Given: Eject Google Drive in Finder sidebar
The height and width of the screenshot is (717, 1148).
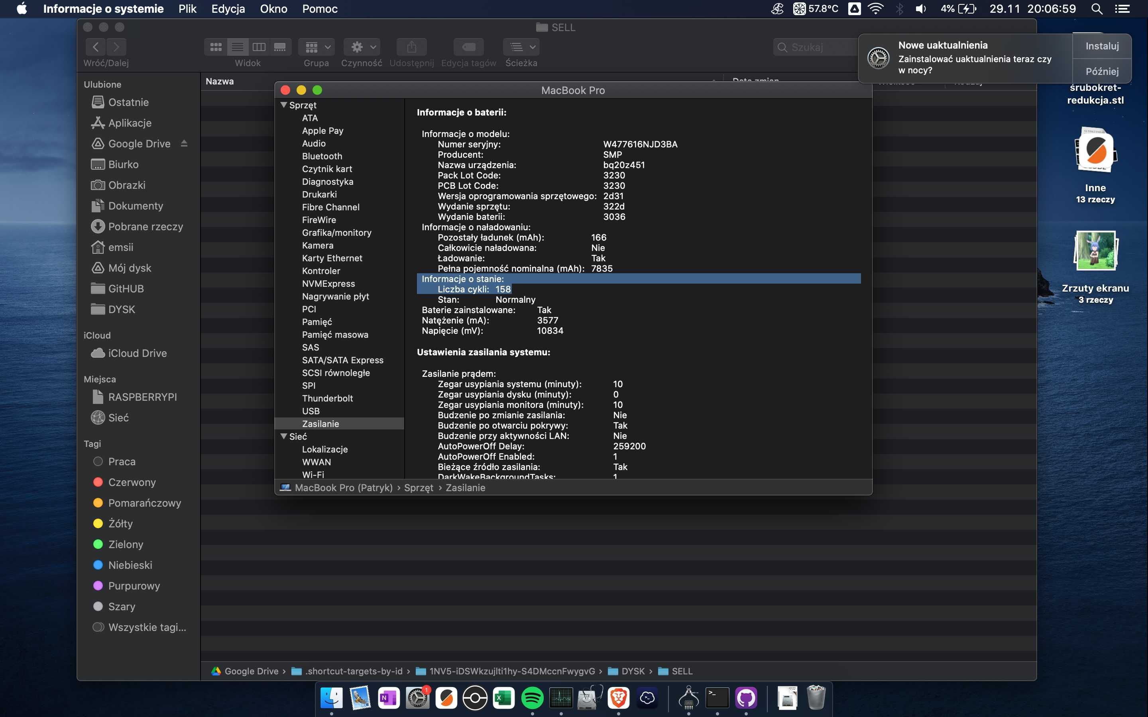Looking at the screenshot, I should pos(184,143).
